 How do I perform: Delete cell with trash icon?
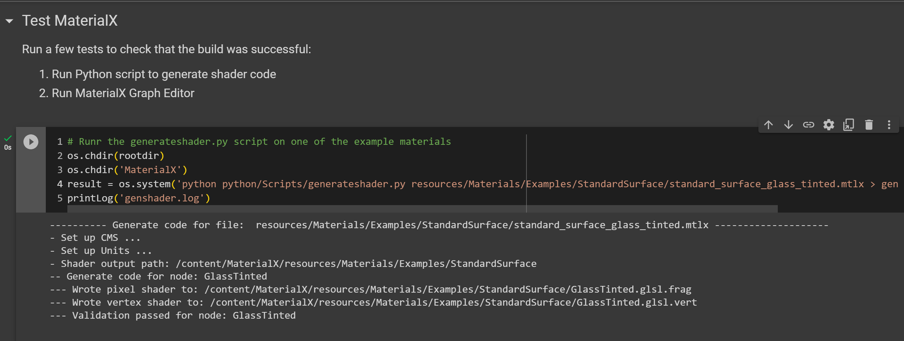pyautogui.click(x=869, y=125)
